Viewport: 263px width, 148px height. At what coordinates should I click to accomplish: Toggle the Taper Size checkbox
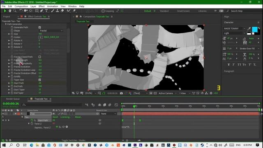(40, 80)
